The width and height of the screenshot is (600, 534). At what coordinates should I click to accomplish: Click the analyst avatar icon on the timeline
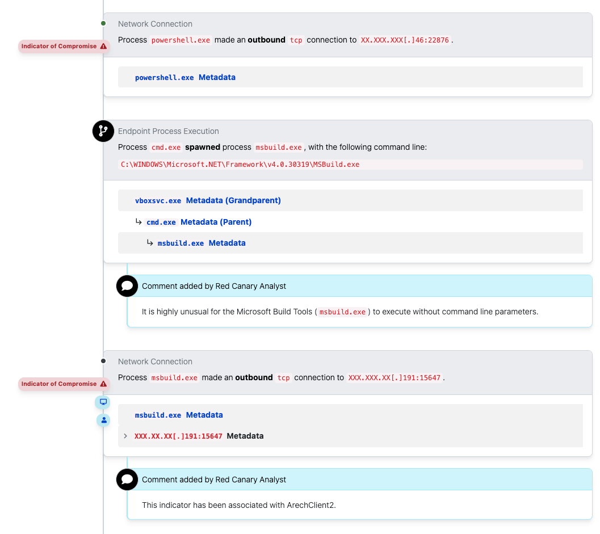[103, 420]
